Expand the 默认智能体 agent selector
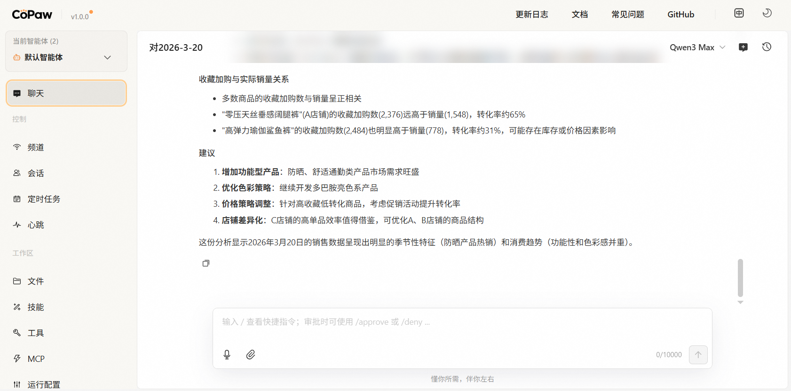 (66, 57)
